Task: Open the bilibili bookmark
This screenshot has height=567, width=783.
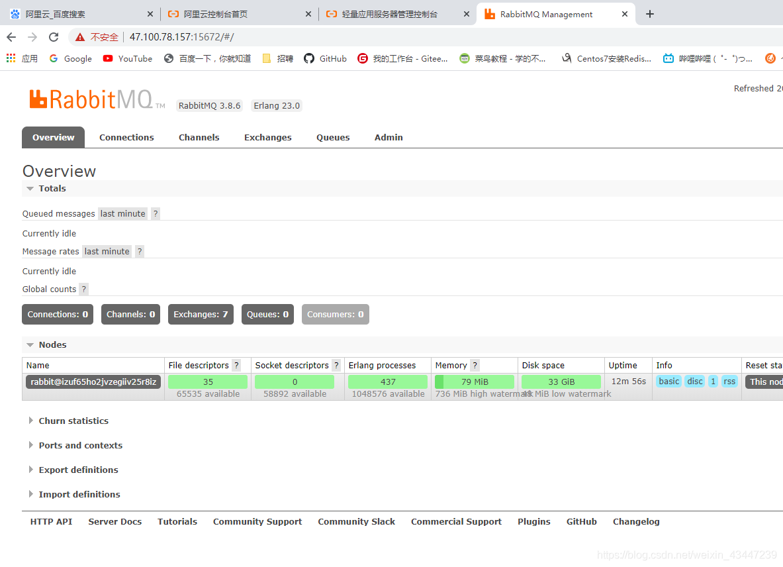Action: pos(708,58)
